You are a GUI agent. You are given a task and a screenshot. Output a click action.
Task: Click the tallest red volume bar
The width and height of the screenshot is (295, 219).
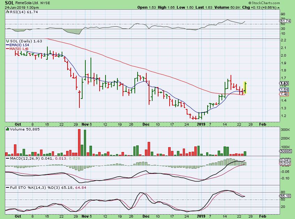point(79,143)
